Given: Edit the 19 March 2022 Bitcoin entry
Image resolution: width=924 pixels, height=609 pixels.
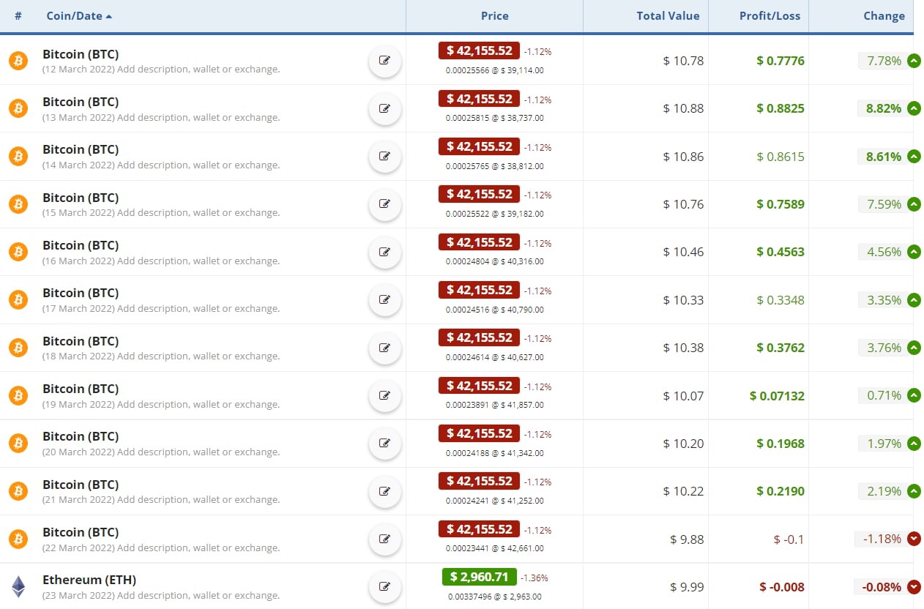Looking at the screenshot, I should click(x=384, y=395).
